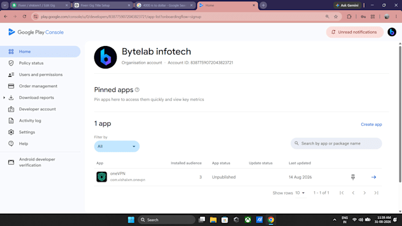This screenshot has width=402, height=226.
Task: Switch to Fiverr Edit Gig tab
Action: (x=40, y=5)
